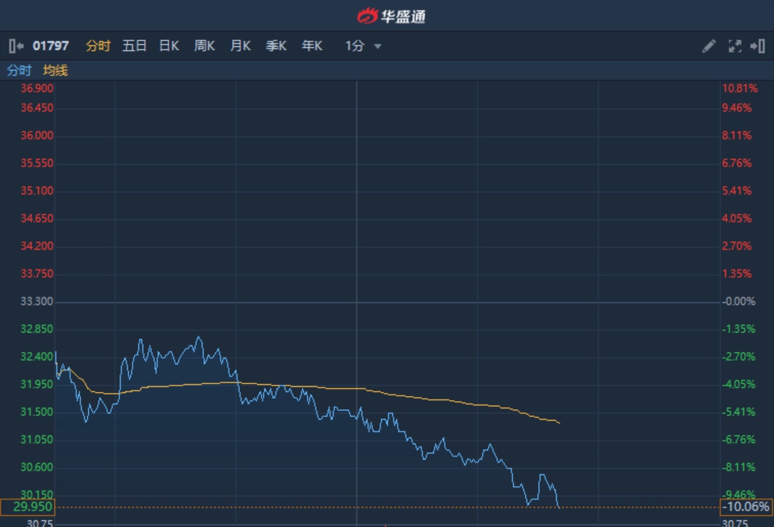Toggle the 分时 price line legend
The image size is (774, 527).
click(x=19, y=70)
